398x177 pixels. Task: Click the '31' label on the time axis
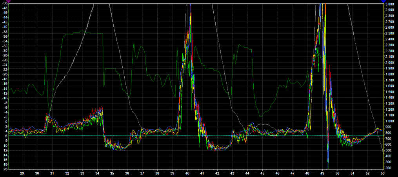52,173
